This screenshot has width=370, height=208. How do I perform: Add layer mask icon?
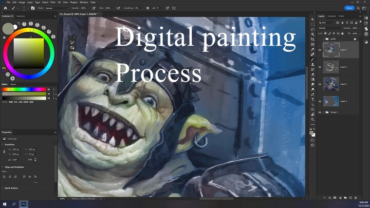[x=335, y=198]
